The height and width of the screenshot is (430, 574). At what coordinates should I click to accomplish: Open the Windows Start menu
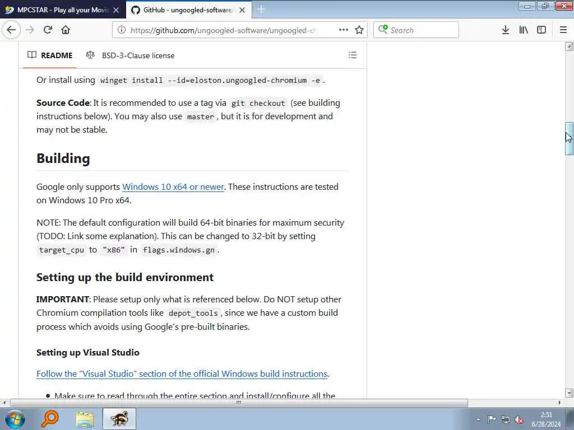15,419
